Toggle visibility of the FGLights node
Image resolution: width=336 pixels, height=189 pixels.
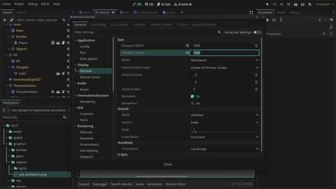(68, 67)
